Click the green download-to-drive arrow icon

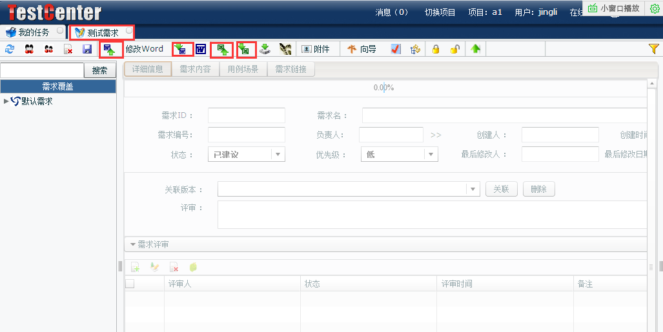pyautogui.click(x=265, y=50)
